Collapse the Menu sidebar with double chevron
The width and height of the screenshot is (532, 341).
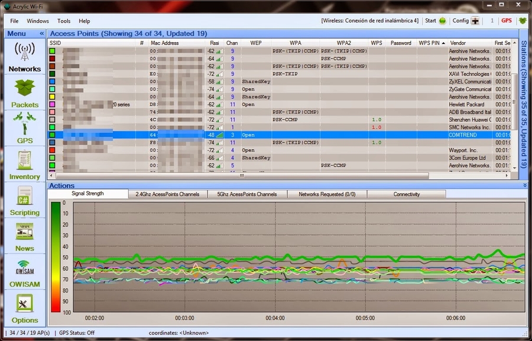[41, 34]
